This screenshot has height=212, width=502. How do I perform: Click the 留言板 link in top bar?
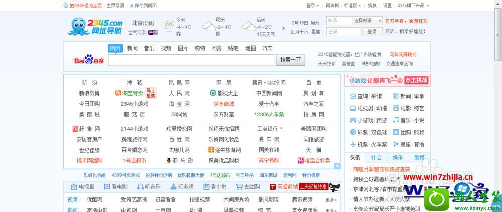(332, 6)
